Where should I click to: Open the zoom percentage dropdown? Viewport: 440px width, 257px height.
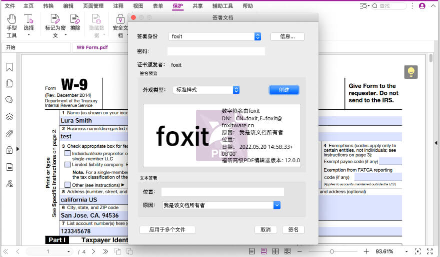(406, 252)
